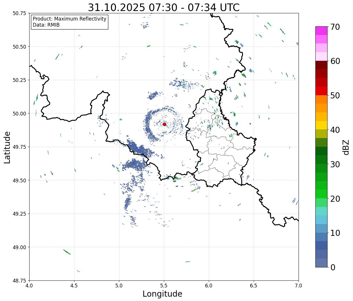Click the latitude tick label 50.00
Viewport: 353px width, 301px height.
(19, 113)
